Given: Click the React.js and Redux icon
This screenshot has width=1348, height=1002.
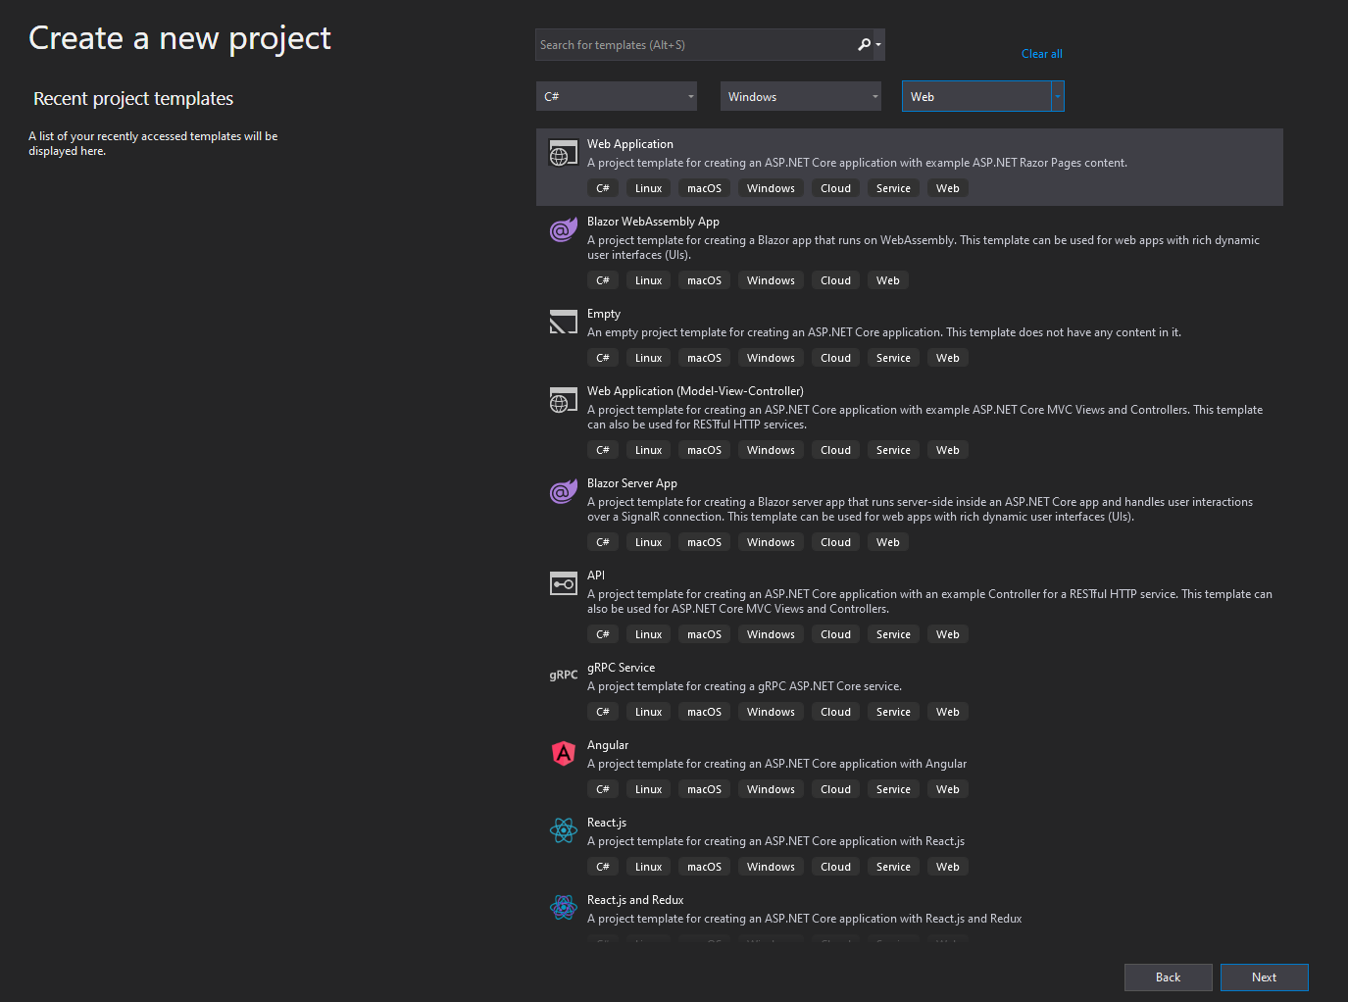Looking at the screenshot, I should (x=563, y=908).
